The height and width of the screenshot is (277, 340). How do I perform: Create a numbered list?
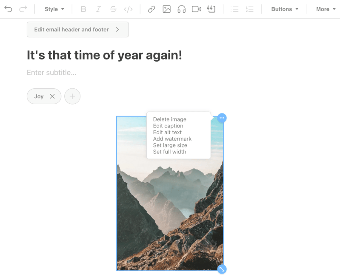(x=250, y=9)
